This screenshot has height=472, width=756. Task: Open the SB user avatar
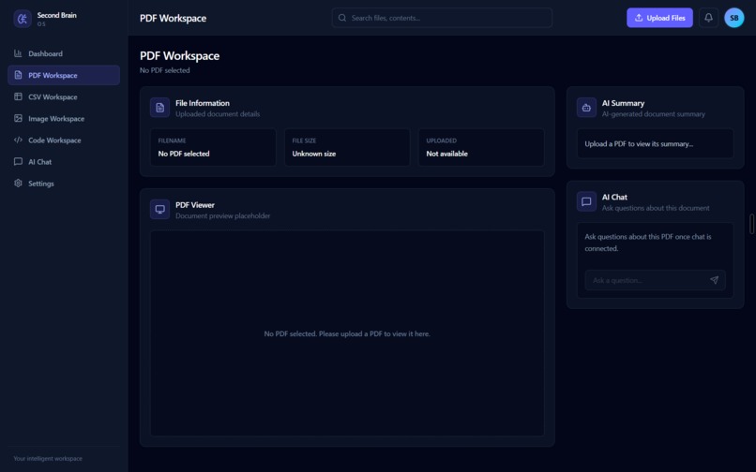click(x=733, y=18)
